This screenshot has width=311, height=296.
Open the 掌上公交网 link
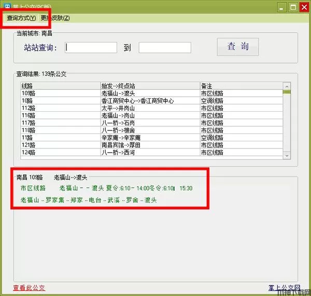point(285,288)
